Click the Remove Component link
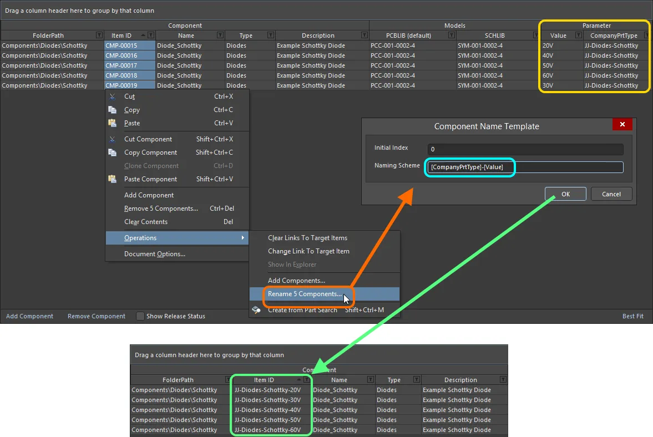 click(95, 316)
